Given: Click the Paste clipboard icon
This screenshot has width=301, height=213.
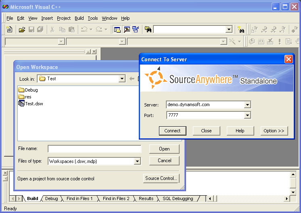Looking at the screenshot, I should pos(71,29).
